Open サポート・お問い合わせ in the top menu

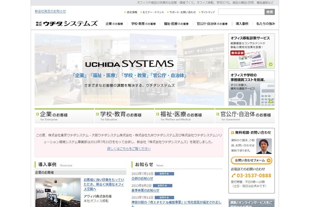pos(182,12)
